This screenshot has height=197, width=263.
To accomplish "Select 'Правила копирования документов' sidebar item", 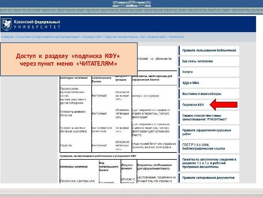I will [209, 178].
